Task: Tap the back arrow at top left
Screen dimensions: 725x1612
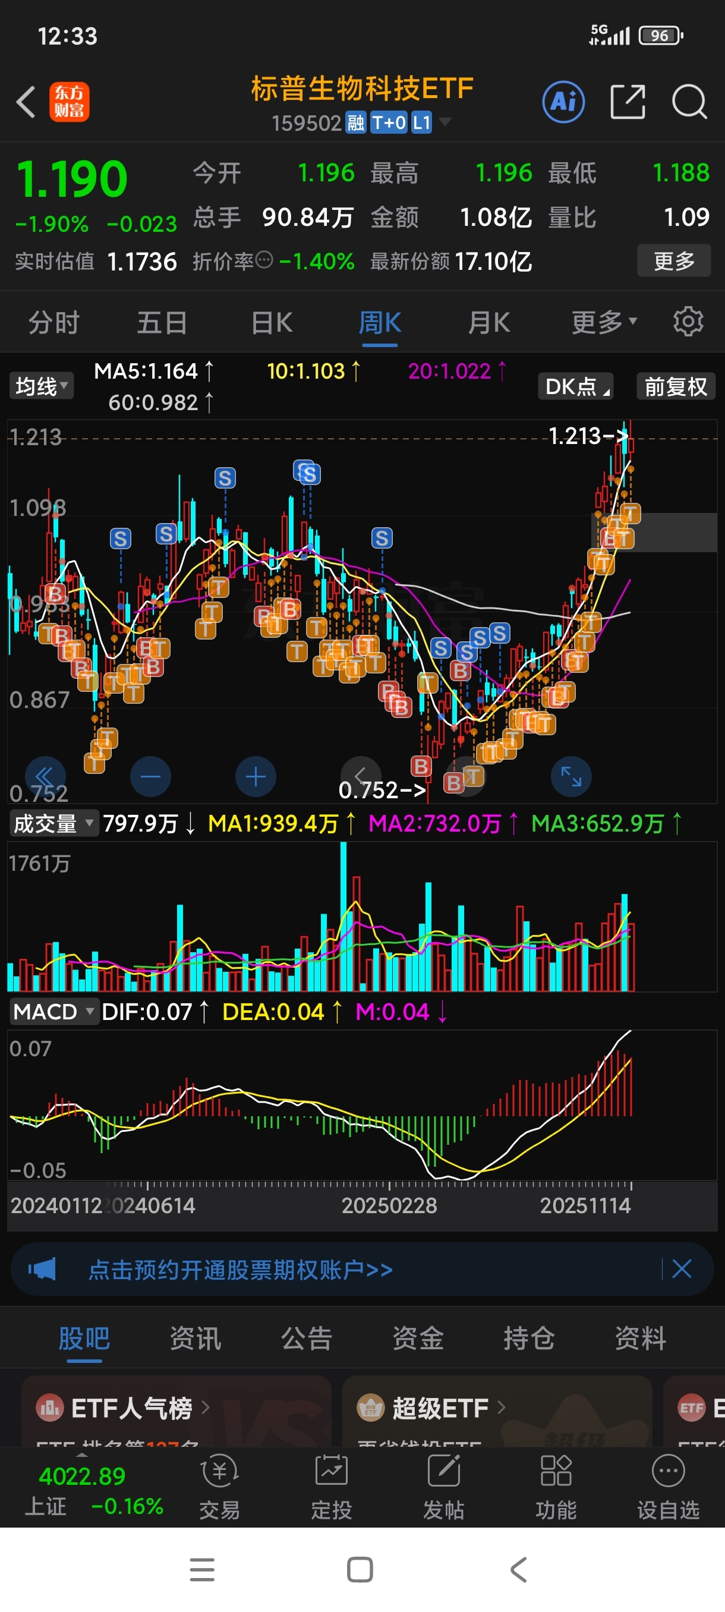Action: 26,102
